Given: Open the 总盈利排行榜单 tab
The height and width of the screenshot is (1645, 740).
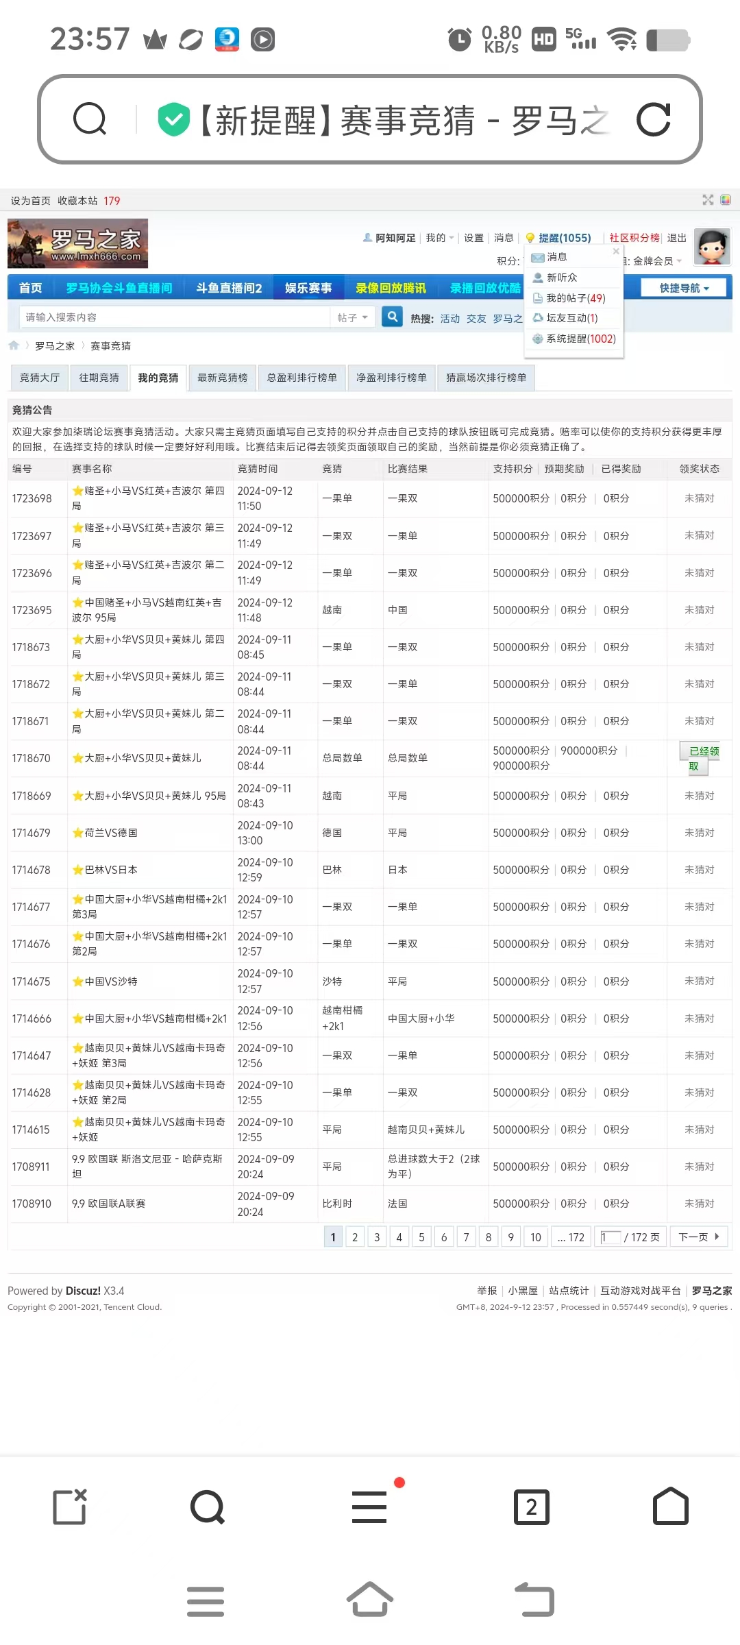Looking at the screenshot, I should 301,378.
